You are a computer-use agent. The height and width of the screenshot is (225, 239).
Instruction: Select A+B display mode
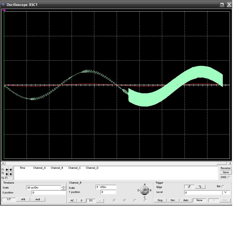tap(38, 199)
